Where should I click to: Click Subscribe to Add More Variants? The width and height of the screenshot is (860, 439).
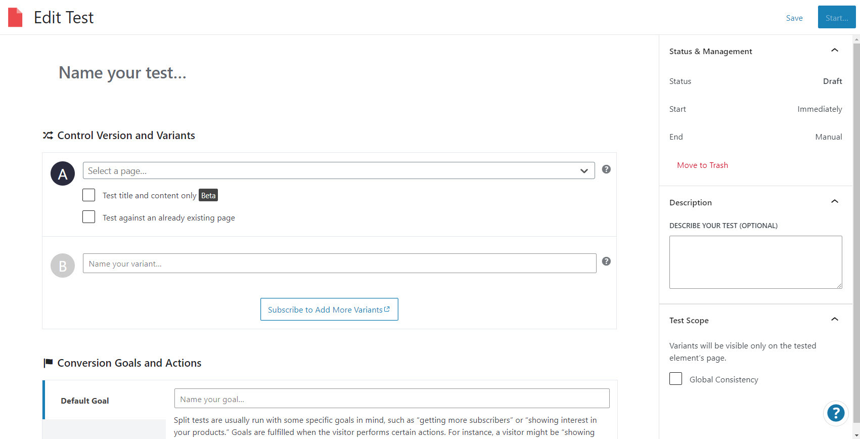click(329, 310)
